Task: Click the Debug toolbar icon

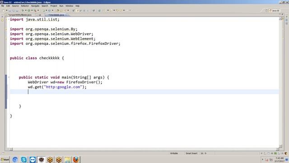Action: [x=23, y=10]
